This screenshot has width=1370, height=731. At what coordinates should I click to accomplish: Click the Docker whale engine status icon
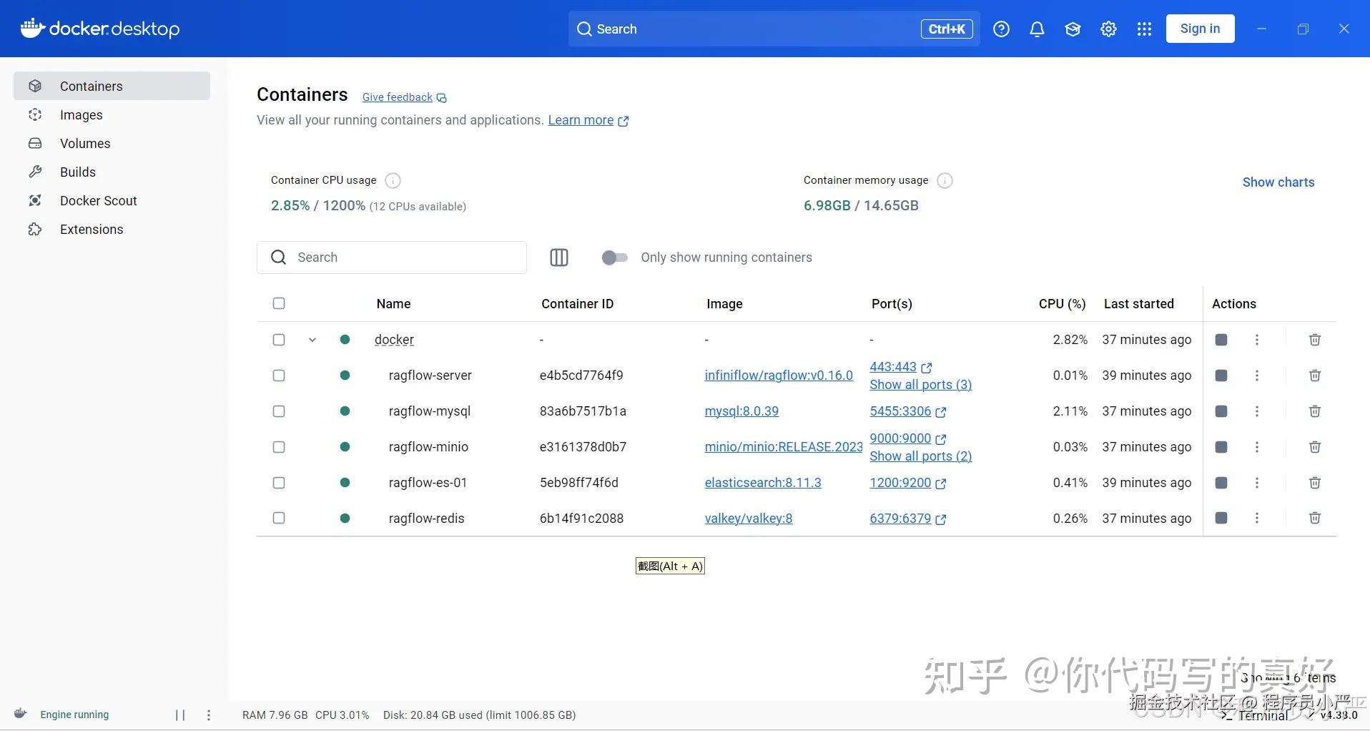coord(21,714)
